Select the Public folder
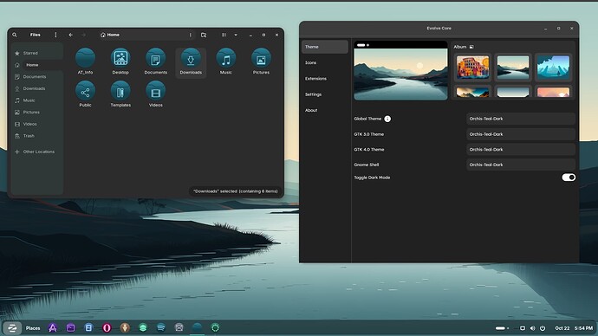The height and width of the screenshot is (336, 598). [x=86, y=94]
